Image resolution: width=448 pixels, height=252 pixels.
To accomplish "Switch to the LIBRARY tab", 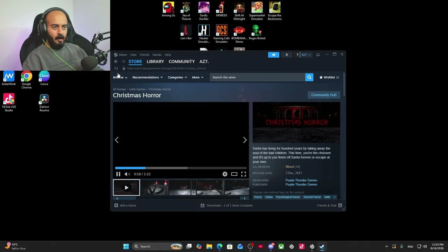I will click(155, 62).
